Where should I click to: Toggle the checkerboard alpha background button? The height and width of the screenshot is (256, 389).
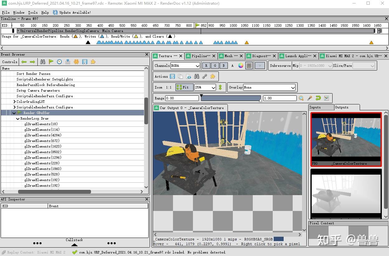tap(249, 66)
